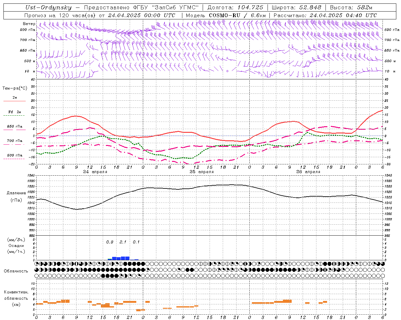
Task: Click the '25 апреля' date label
Action: click(201, 172)
